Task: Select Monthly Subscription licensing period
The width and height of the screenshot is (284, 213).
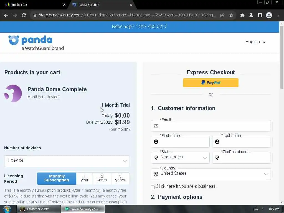Action: tap(57, 178)
